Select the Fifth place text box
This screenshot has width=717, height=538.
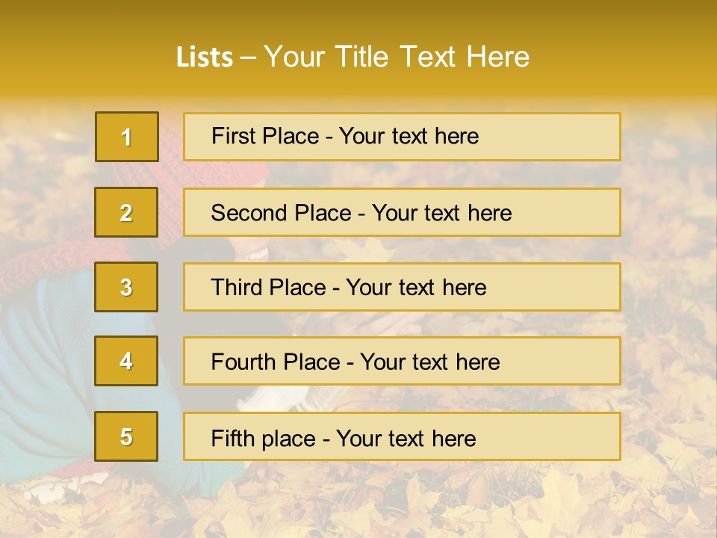pyautogui.click(x=402, y=436)
